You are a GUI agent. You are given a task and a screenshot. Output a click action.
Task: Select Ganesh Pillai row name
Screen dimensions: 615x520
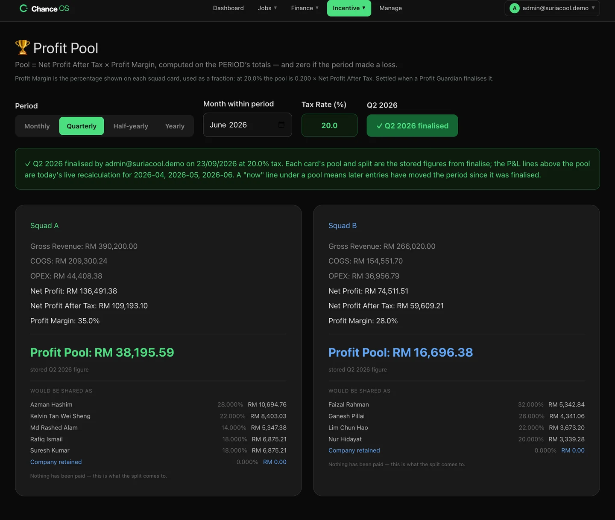[x=346, y=416]
